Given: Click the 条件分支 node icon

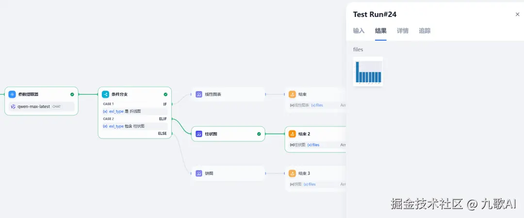Looking at the screenshot, I should [105, 94].
